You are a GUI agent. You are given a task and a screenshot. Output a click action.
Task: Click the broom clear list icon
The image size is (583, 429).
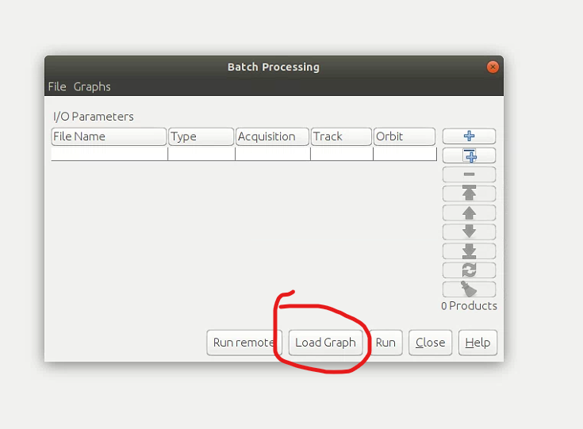469,289
